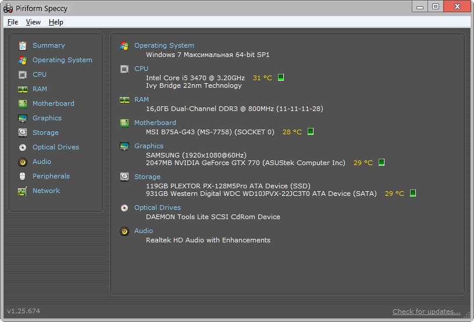Viewport: 474px width, 322px height.
Task: Click the Speccy app icon in title bar
Action: pos(8,8)
